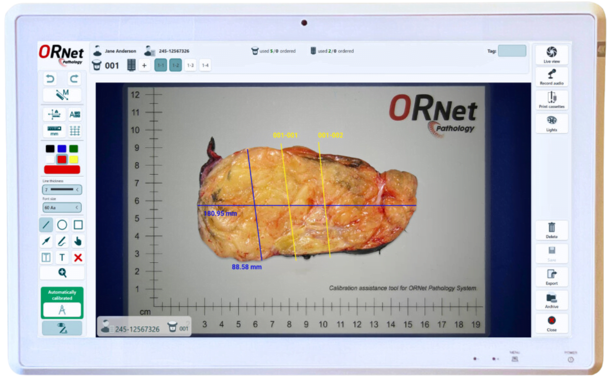612x382 pixels.
Task: Start Live view from the right panel
Action: [551, 53]
